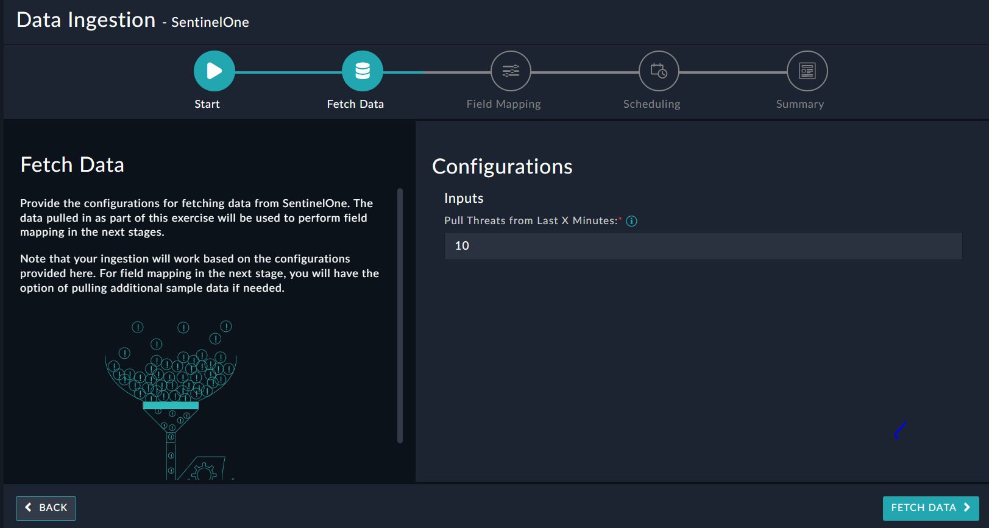Click the right chevron in Fetch Data button
Image resolution: width=989 pixels, height=528 pixels.
[x=966, y=507]
